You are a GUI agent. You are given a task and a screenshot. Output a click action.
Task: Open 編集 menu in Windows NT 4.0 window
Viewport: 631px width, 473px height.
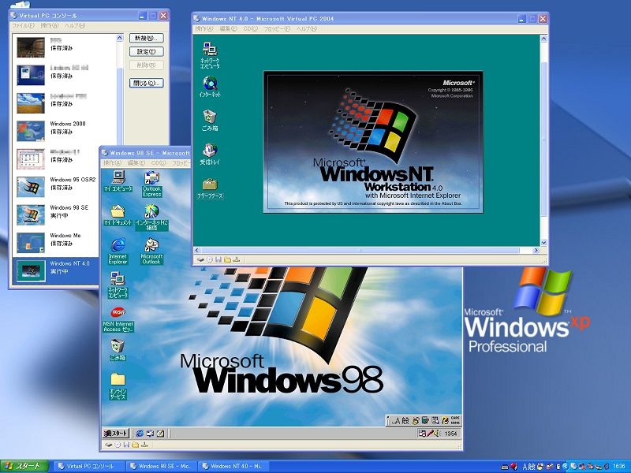click(229, 28)
